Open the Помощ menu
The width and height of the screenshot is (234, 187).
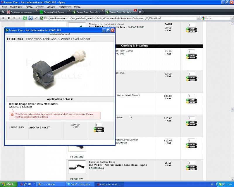(x=77, y=7)
